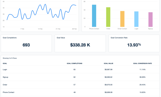Click Order completions value 57
The height and width of the screenshot is (97, 161).
pos(74,85)
